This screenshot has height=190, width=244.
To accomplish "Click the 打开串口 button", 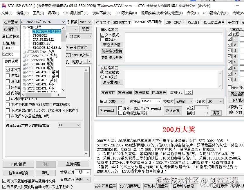I will [107, 110].
